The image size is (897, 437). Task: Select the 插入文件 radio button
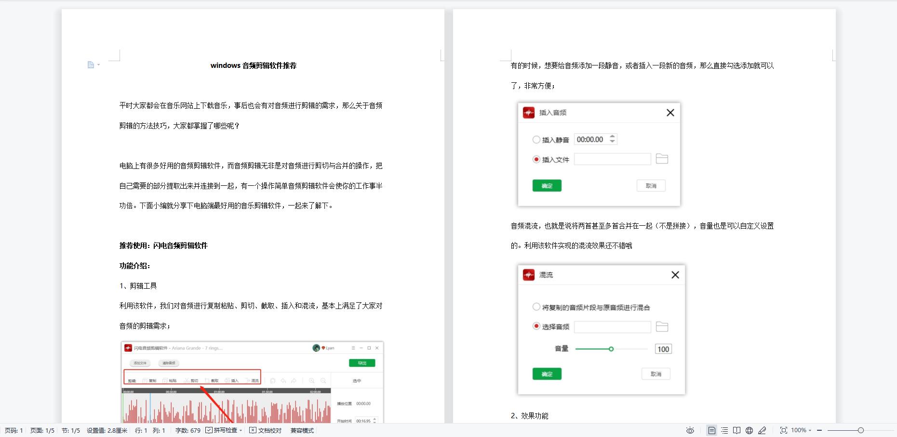pyautogui.click(x=536, y=159)
